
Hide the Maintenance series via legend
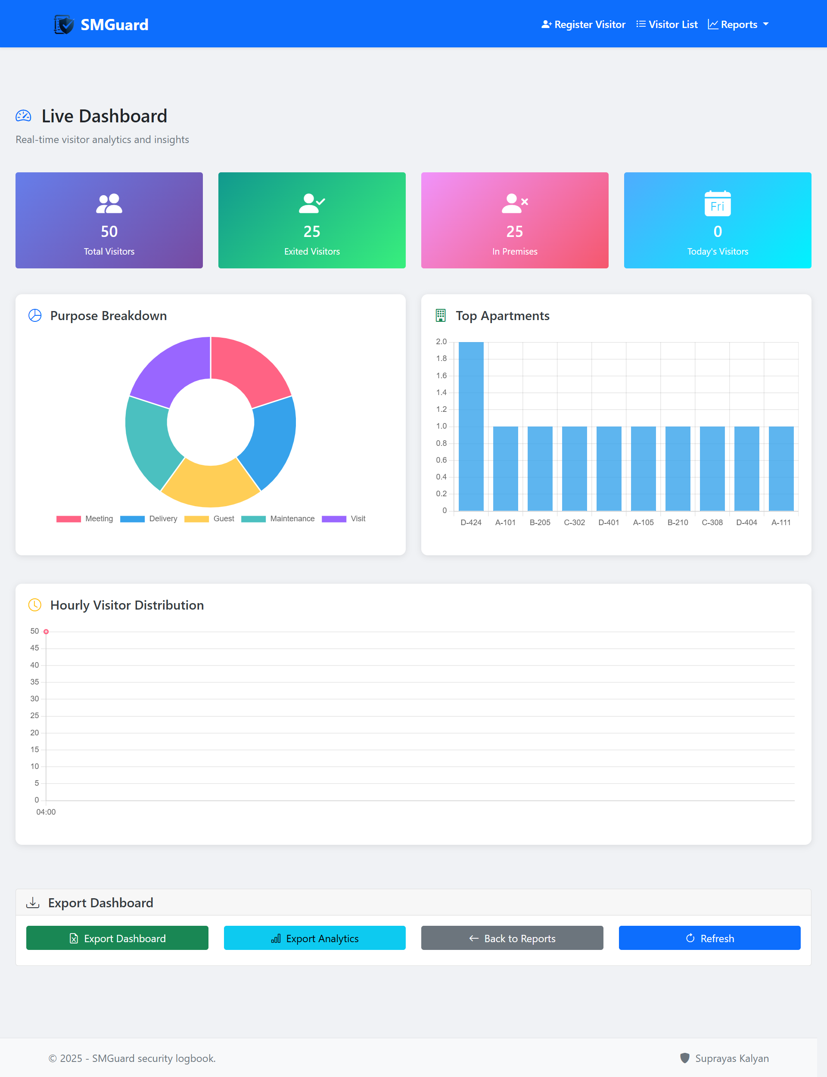[278, 519]
